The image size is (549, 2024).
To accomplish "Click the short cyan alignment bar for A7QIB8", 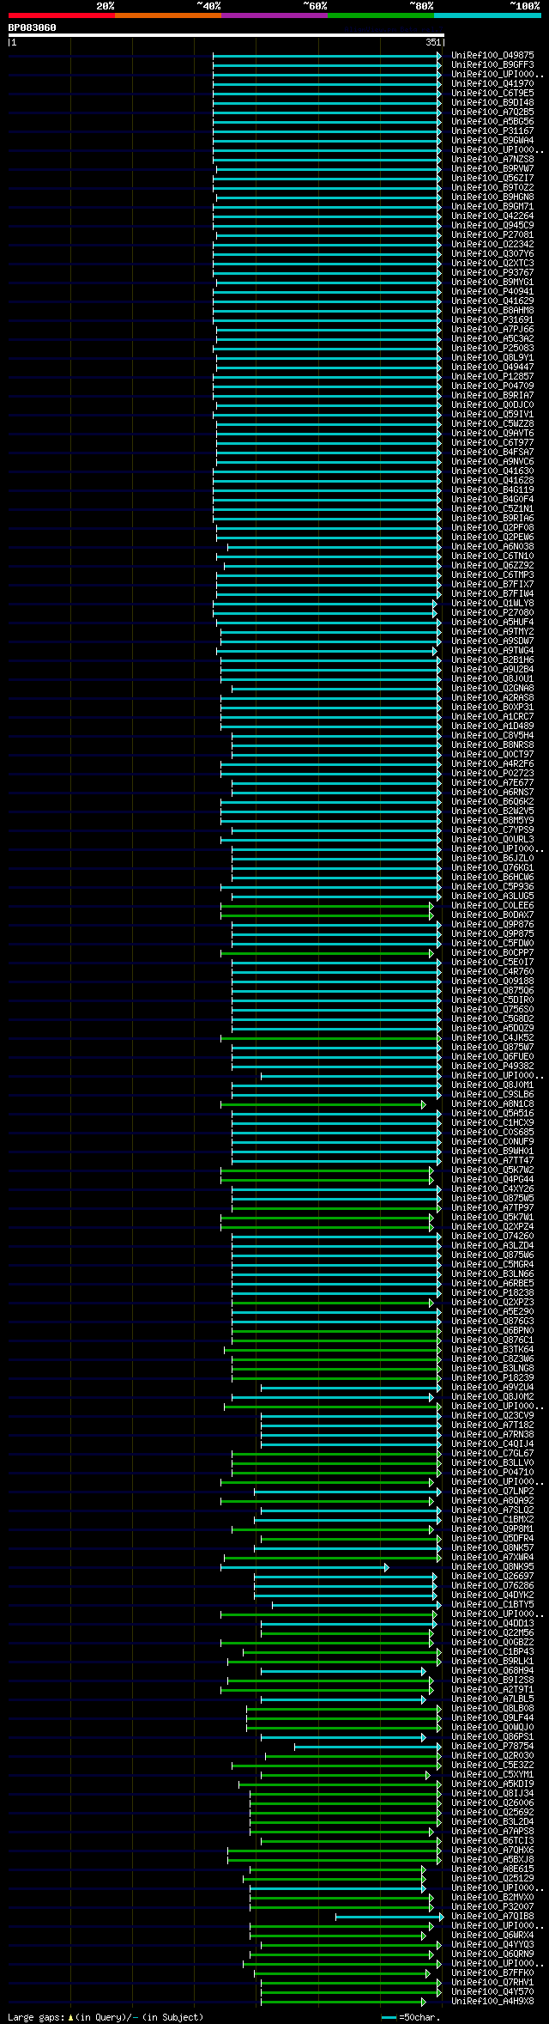I will (389, 1916).
